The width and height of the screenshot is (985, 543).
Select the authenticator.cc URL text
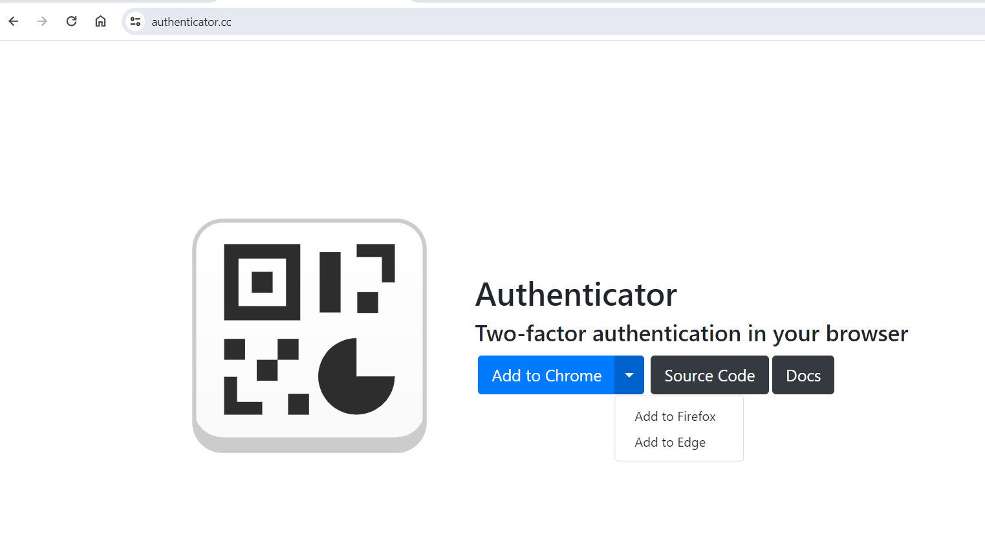(x=191, y=22)
